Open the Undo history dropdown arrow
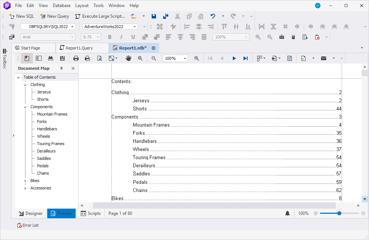The width and height of the screenshot is (369, 240). pos(223,16)
